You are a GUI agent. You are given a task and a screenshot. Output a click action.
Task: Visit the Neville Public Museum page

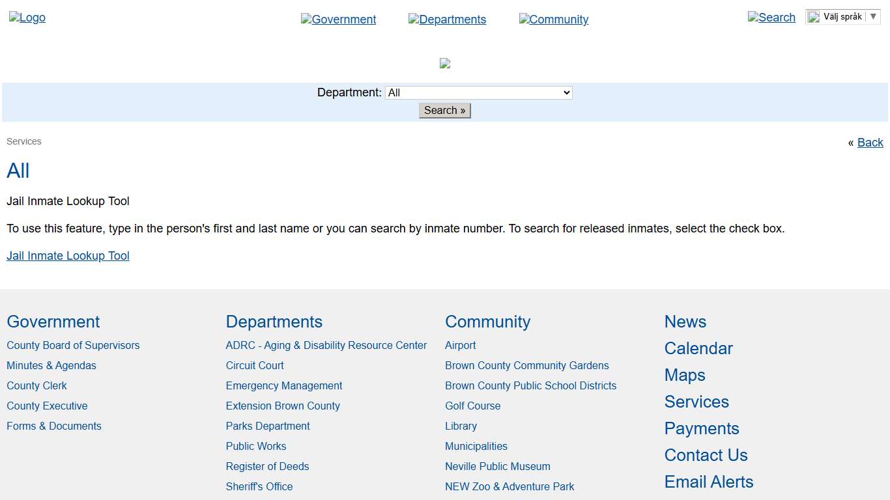click(x=497, y=466)
